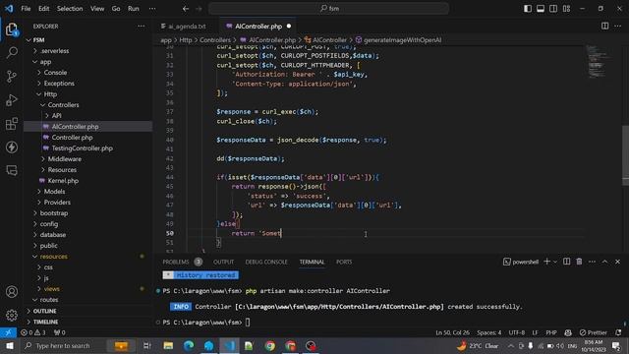
Task: Open Customize Layout
Action: click(566, 9)
